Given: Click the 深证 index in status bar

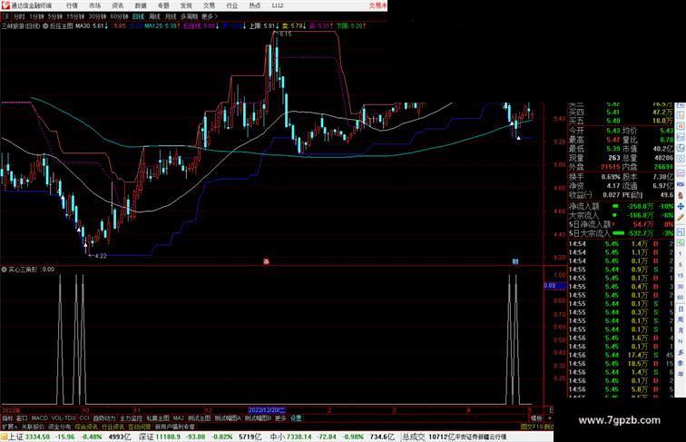Looking at the screenshot, I should (147, 437).
